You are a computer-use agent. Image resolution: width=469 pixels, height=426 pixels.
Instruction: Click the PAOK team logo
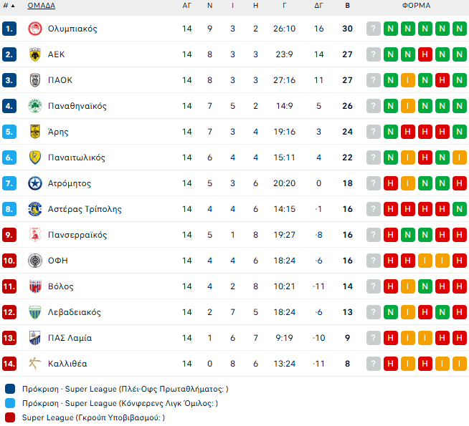coord(34,80)
